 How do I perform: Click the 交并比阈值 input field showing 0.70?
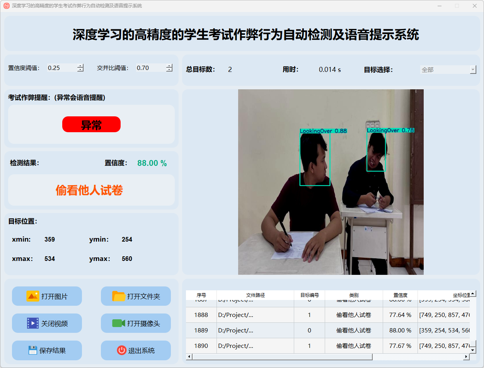[x=151, y=68]
